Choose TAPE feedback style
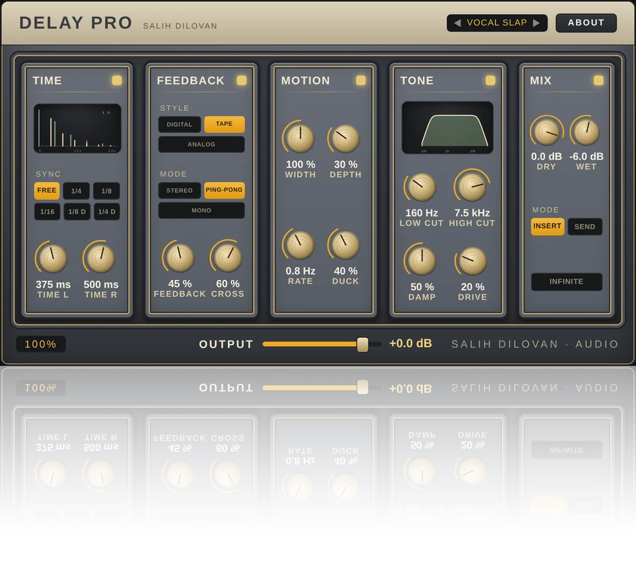This screenshot has width=636, height=567. click(225, 124)
